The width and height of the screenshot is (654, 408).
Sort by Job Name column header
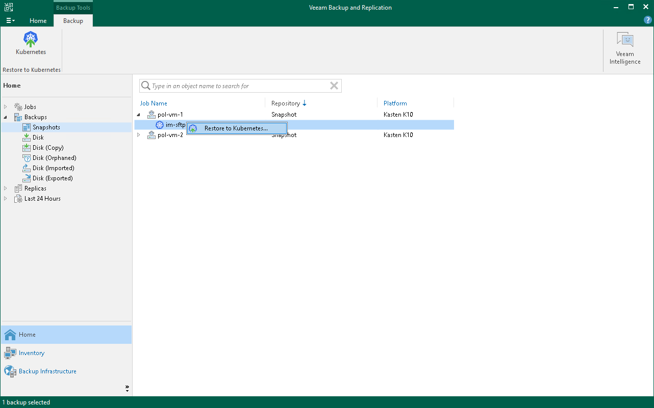tap(154, 103)
